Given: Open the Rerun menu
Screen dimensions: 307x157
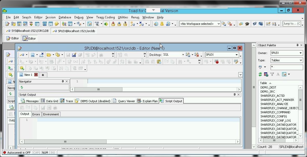Looking at the screenshot, I should pos(135,17).
